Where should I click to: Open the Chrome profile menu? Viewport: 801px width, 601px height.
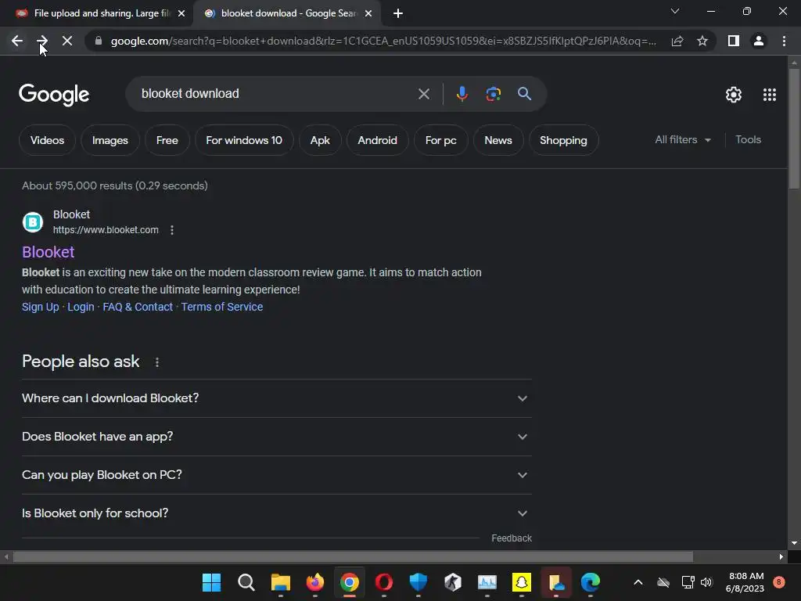tap(759, 41)
